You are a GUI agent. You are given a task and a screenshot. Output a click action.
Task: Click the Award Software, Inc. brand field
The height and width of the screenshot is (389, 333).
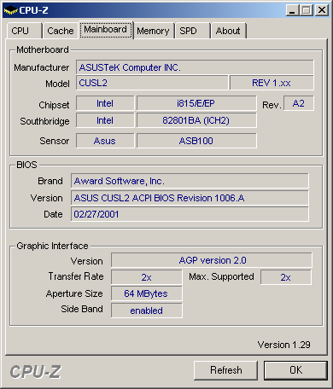coord(190,181)
